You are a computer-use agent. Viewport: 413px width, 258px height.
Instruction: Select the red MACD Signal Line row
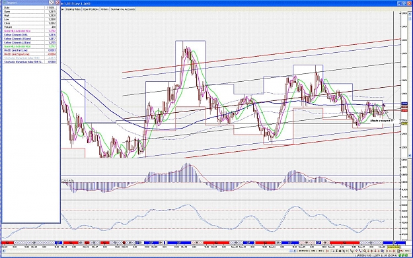pyautogui.click(x=30, y=54)
